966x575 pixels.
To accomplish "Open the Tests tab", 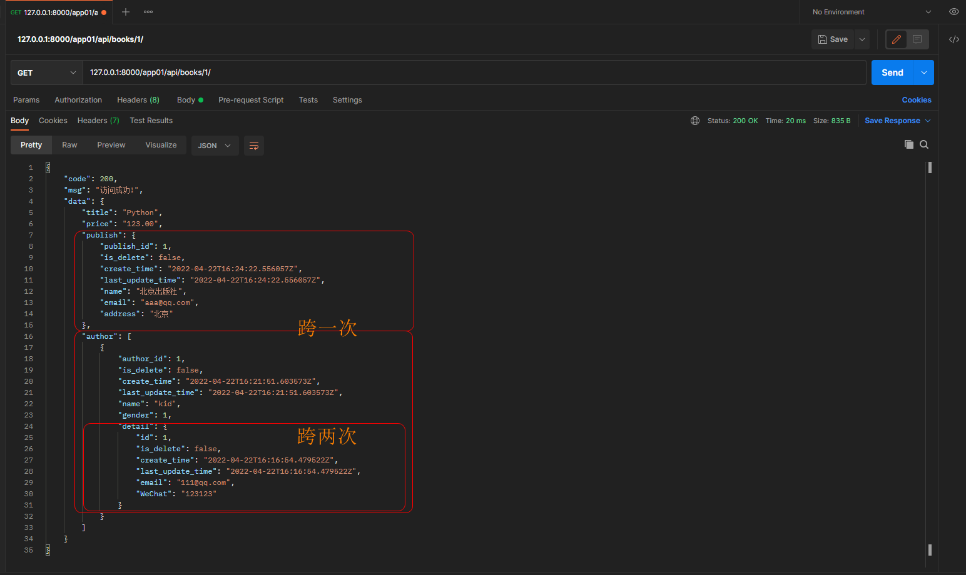I will click(308, 100).
